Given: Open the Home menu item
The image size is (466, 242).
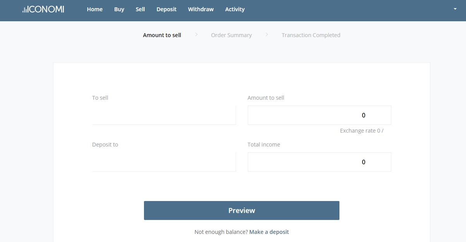Looking at the screenshot, I should [95, 9].
